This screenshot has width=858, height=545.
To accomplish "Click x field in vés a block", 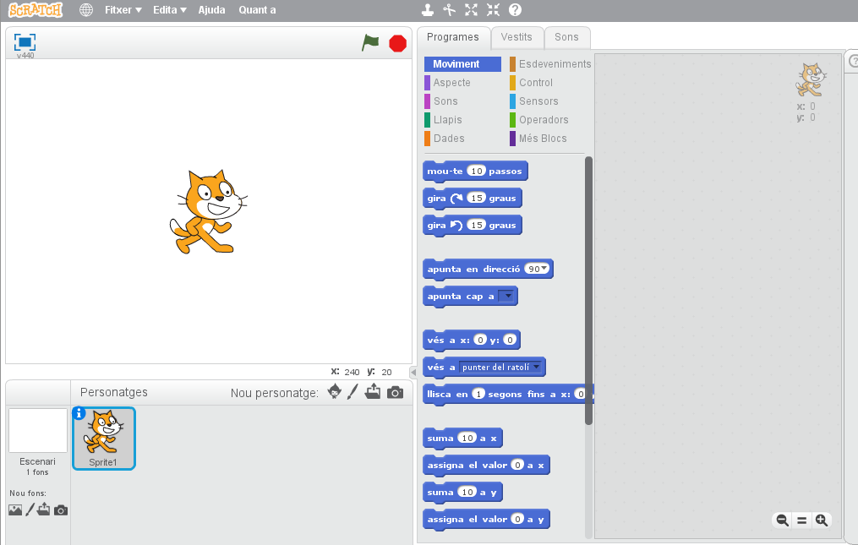I will point(480,340).
